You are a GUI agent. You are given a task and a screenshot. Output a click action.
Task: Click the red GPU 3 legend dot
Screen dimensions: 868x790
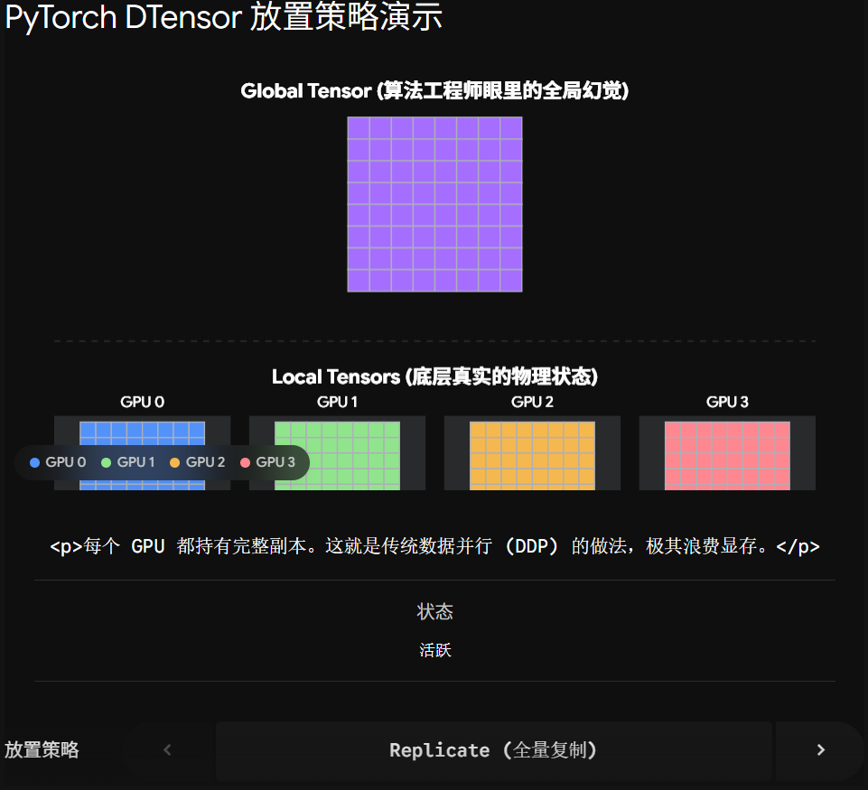(x=246, y=462)
